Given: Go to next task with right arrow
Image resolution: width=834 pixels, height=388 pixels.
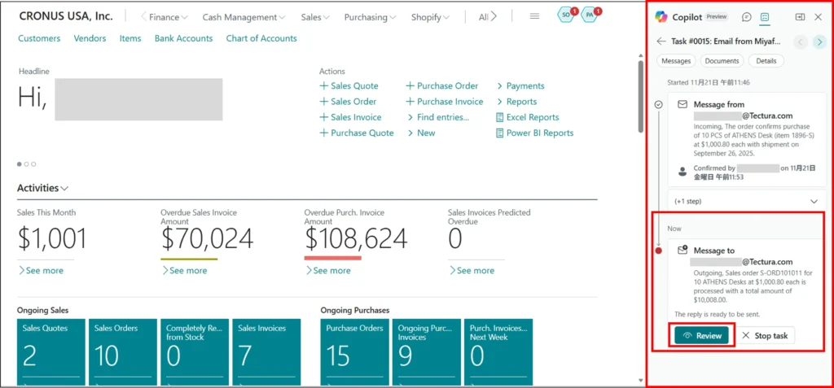Looking at the screenshot, I should click(819, 41).
